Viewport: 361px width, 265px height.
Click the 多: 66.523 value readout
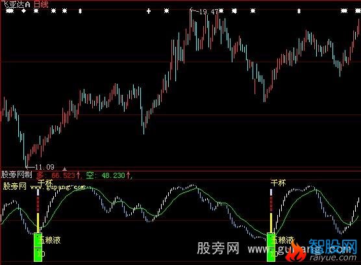point(58,175)
